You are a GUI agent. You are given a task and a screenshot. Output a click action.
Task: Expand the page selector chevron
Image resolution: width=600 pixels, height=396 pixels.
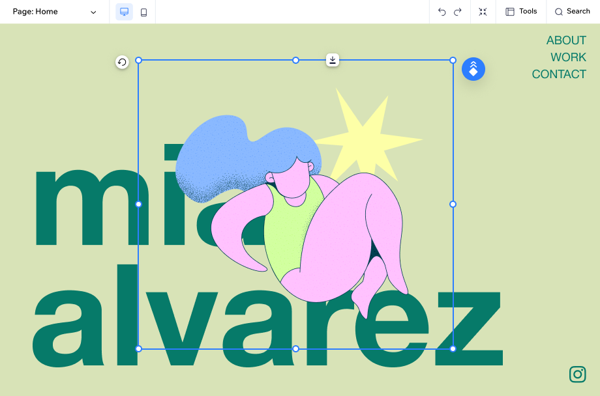pos(93,12)
